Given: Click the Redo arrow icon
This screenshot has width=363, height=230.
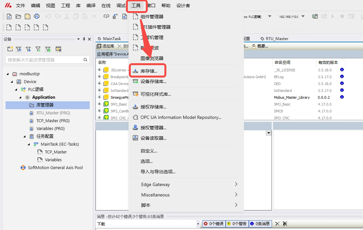Looking at the screenshot, I should pos(58,16).
